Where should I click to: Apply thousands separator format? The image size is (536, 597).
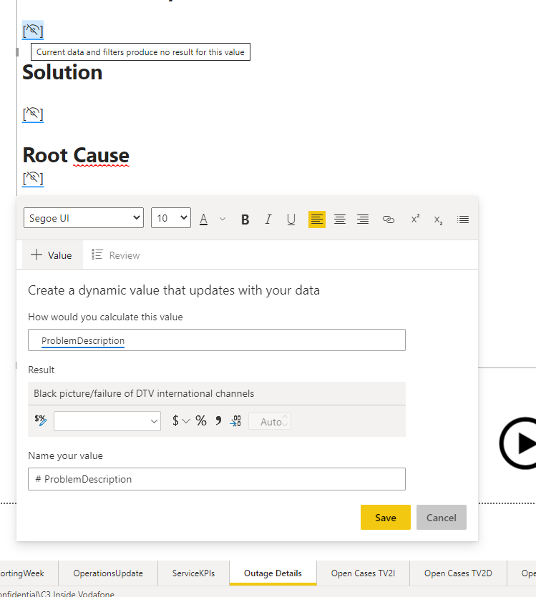pos(218,420)
